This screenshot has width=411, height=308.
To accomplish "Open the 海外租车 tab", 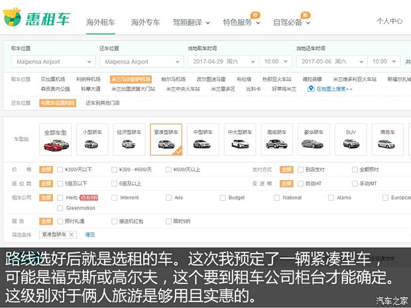I will tap(101, 23).
